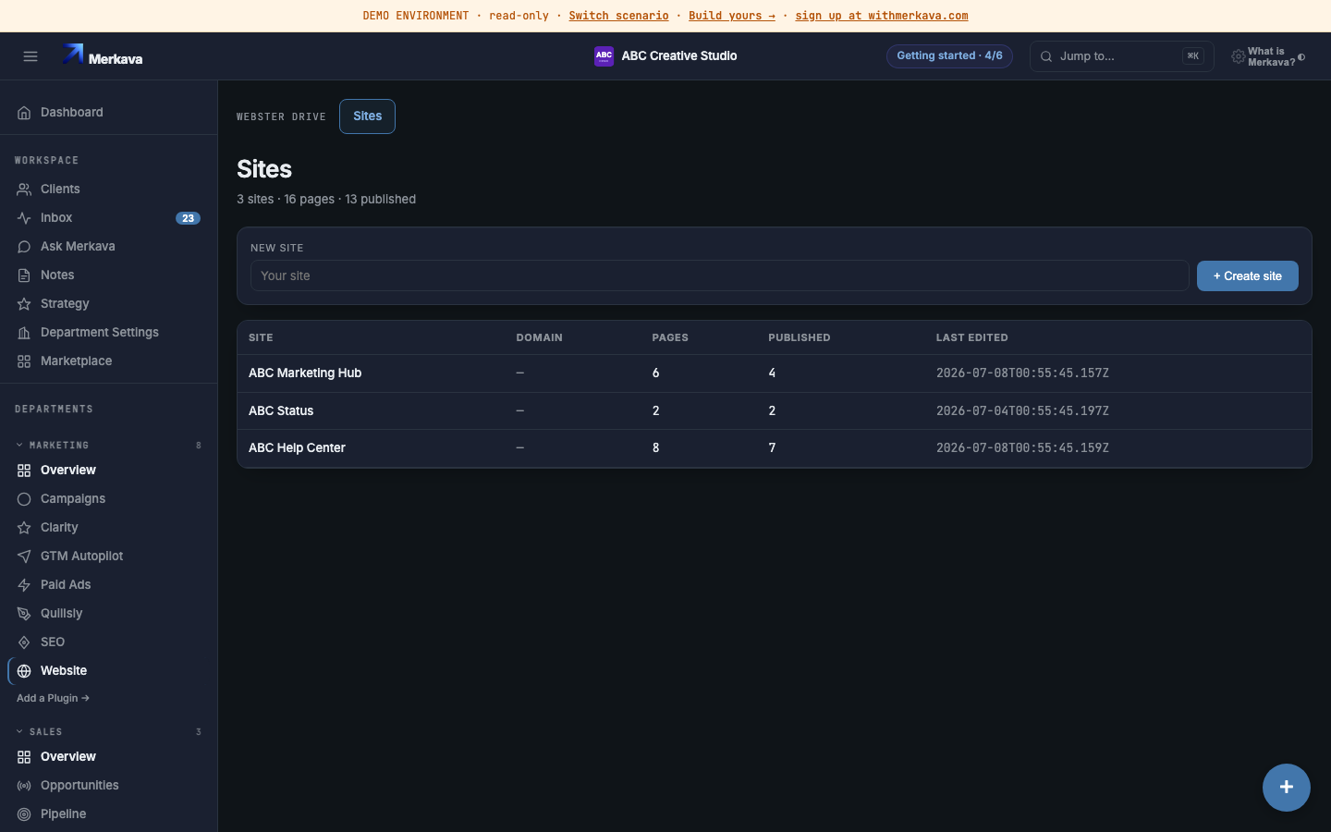The width and height of the screenshot is (1331, 832).
Task: Click the Merkava logo
Action: click(103, 56)
